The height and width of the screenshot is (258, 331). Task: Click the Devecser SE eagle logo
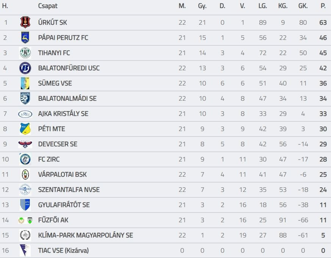point(25,144)
